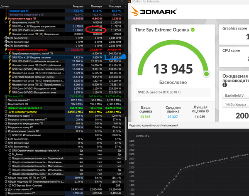Click clock icon beside Видеочастота ГП
Image resolution: width=249 pixels, height=196 pixels.
[6, 104]
